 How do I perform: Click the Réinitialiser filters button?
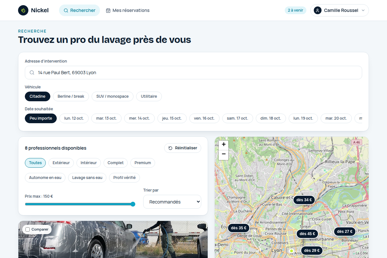183,148
